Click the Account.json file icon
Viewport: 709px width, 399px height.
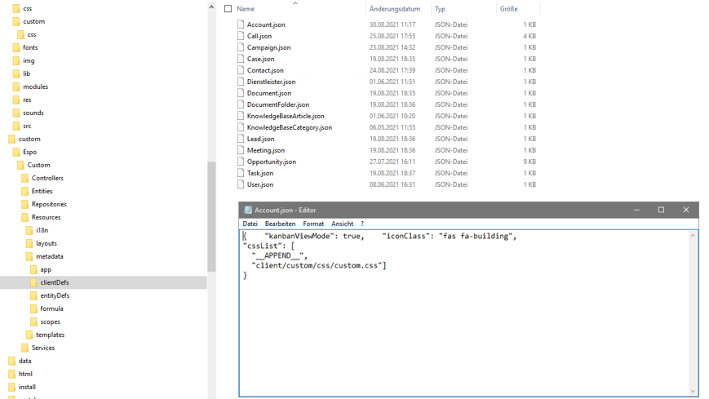pyautogui.click(x=241, y=24)
